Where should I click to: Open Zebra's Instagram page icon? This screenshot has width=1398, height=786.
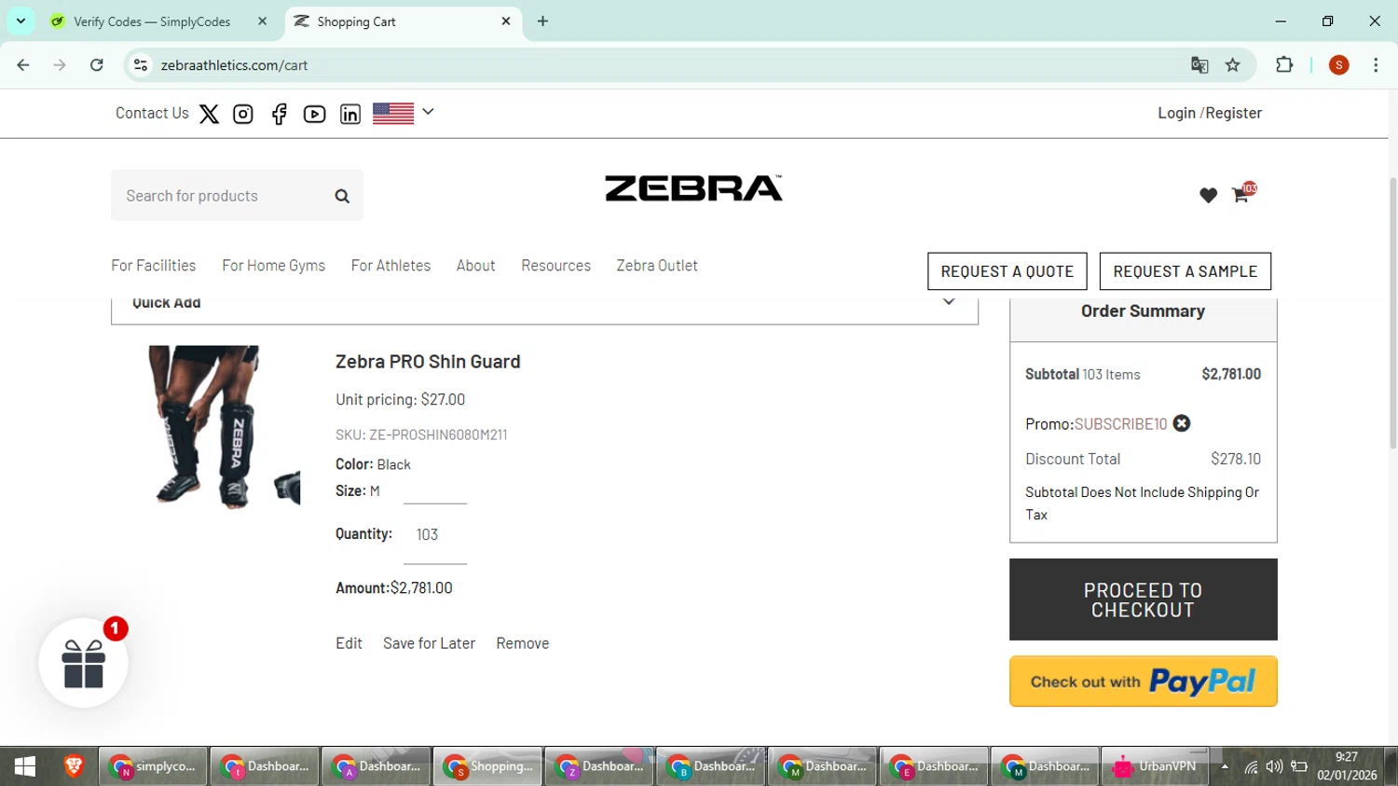pyautogui.click(x=243, y=114)
